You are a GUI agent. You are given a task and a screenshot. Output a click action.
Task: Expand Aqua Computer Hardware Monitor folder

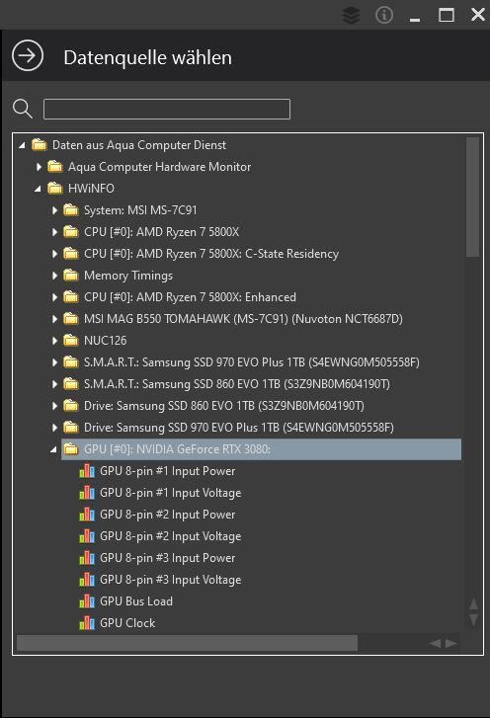pyautogui.click(x=39, y=167)
